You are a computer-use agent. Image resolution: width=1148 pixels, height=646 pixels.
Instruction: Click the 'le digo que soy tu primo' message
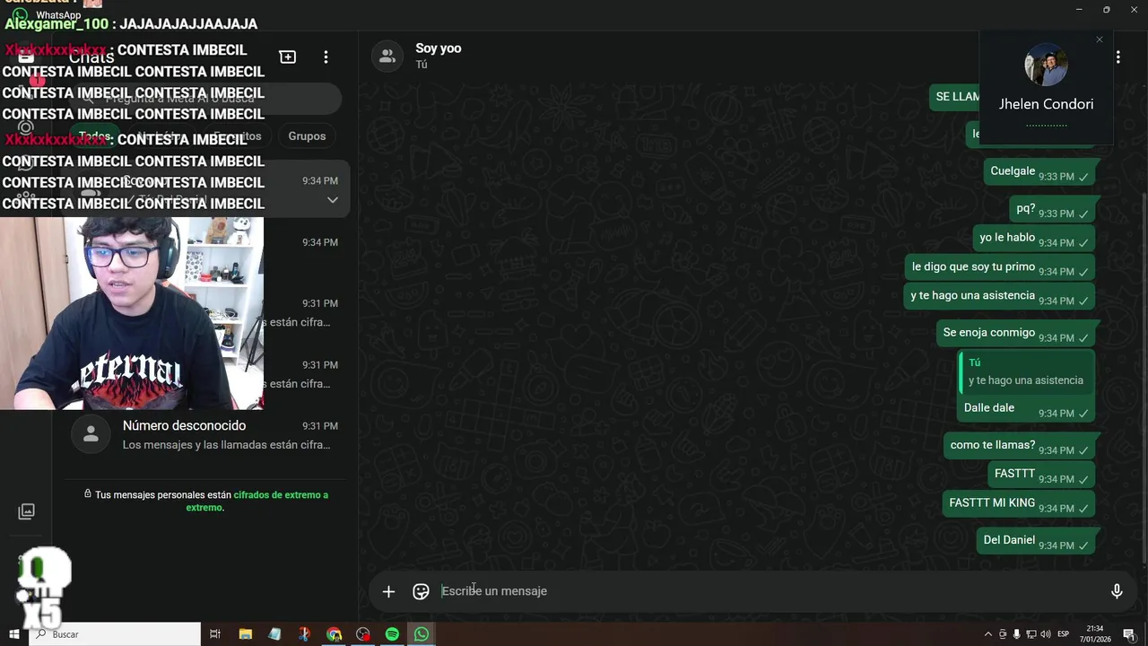tap(1000, 267)
